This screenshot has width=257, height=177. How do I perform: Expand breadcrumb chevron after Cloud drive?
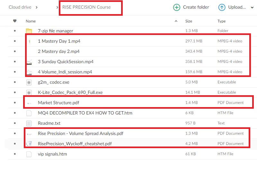(37, 7)
